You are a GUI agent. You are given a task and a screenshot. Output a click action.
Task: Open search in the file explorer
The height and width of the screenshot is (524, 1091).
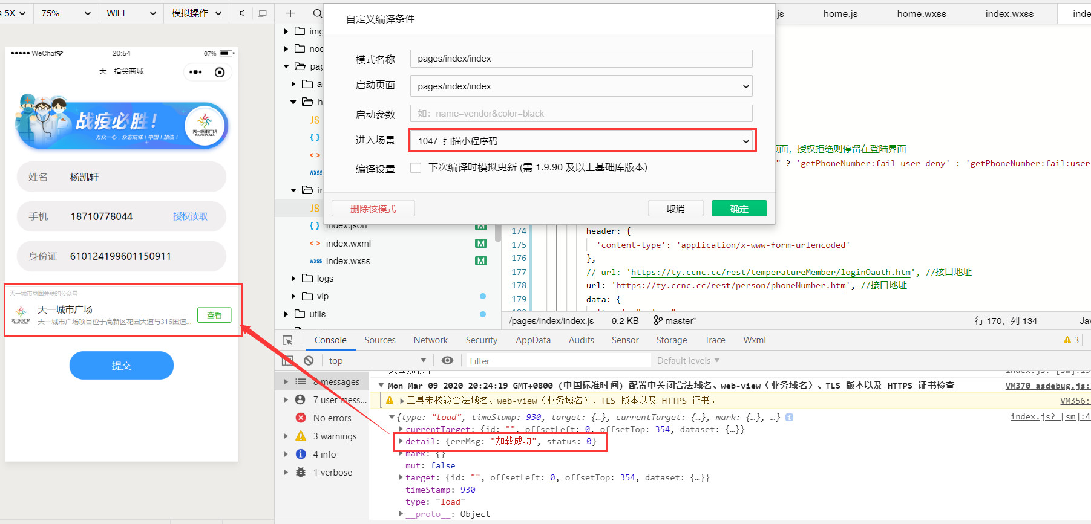click(317, 13)
